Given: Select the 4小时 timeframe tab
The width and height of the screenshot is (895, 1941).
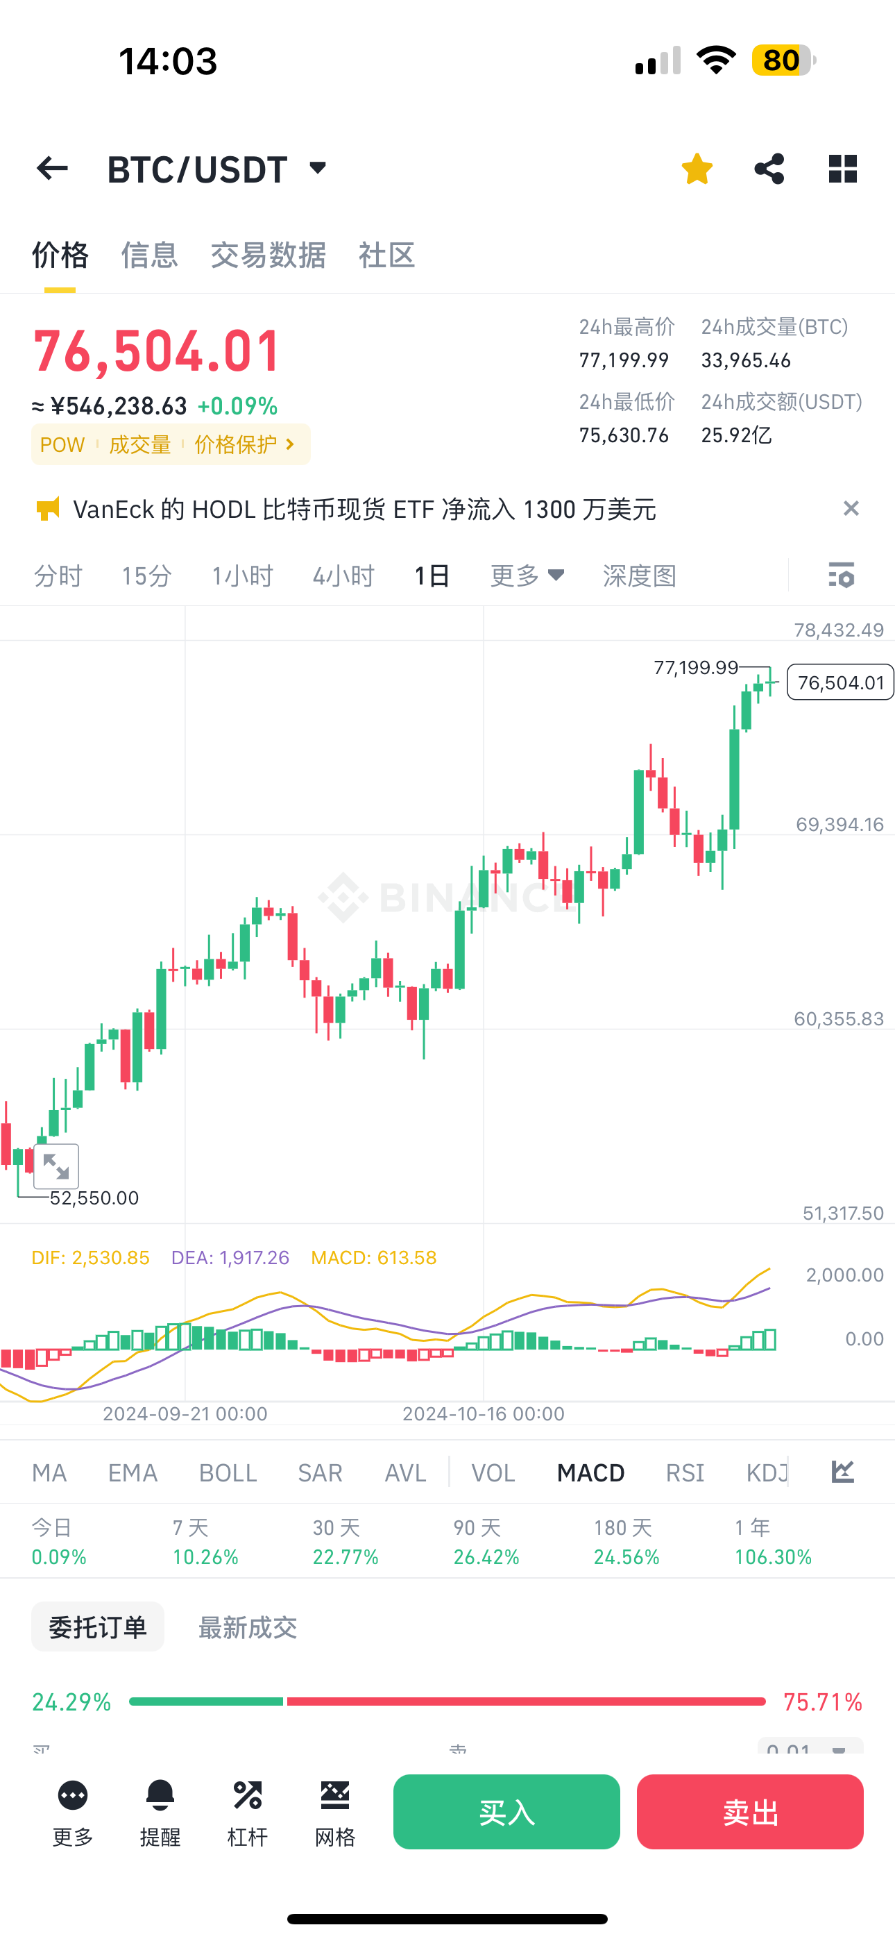Looking at the screenshot, I should (343, 575).
